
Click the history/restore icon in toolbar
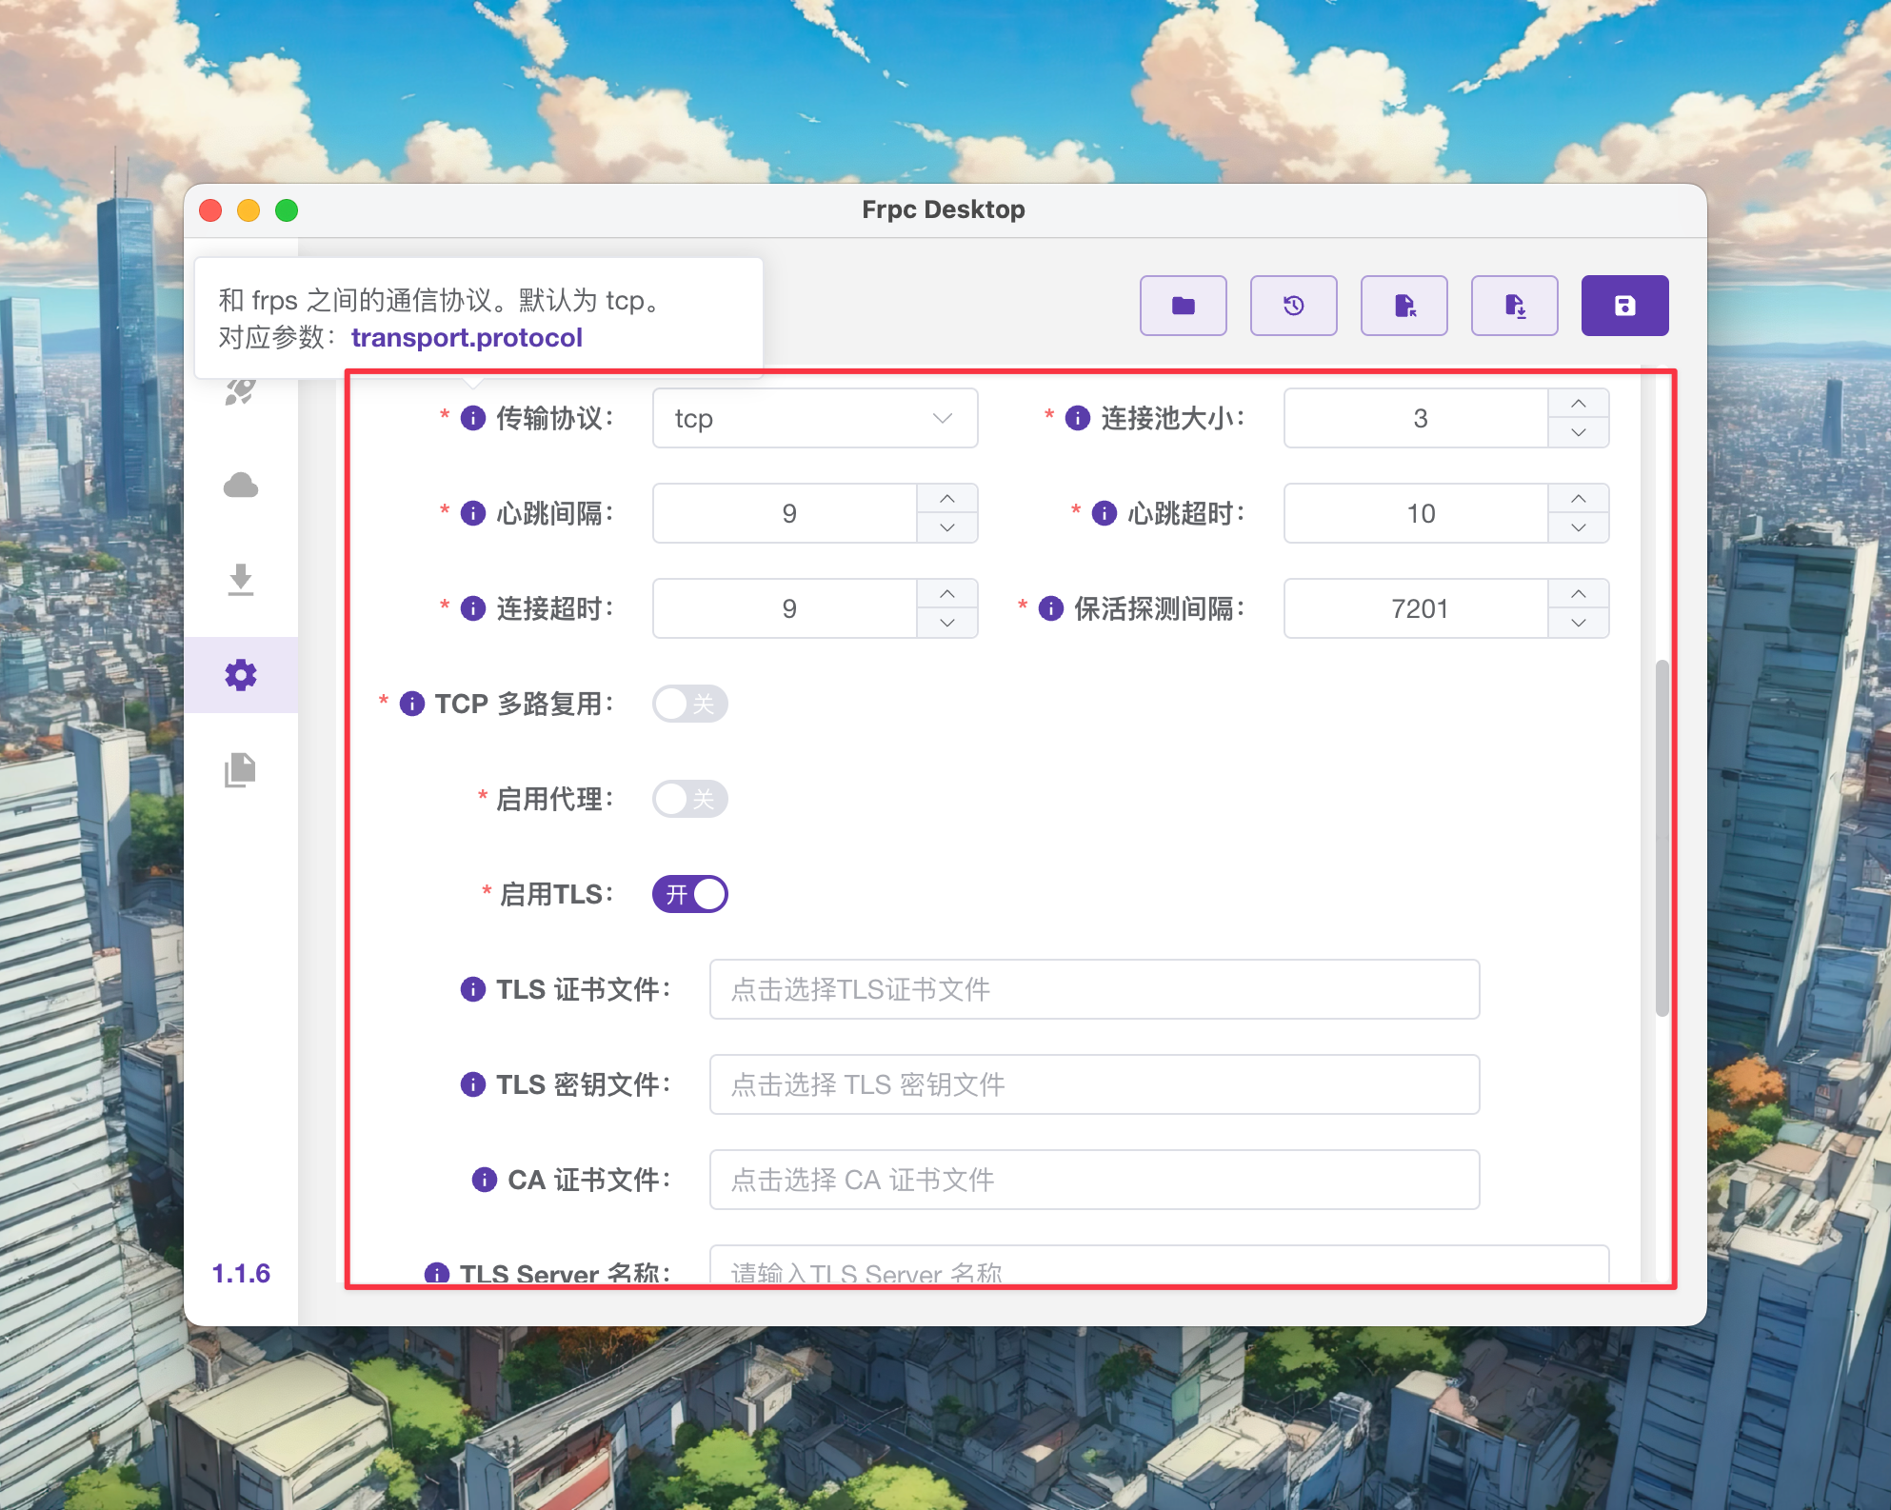tap(1295, 304)
